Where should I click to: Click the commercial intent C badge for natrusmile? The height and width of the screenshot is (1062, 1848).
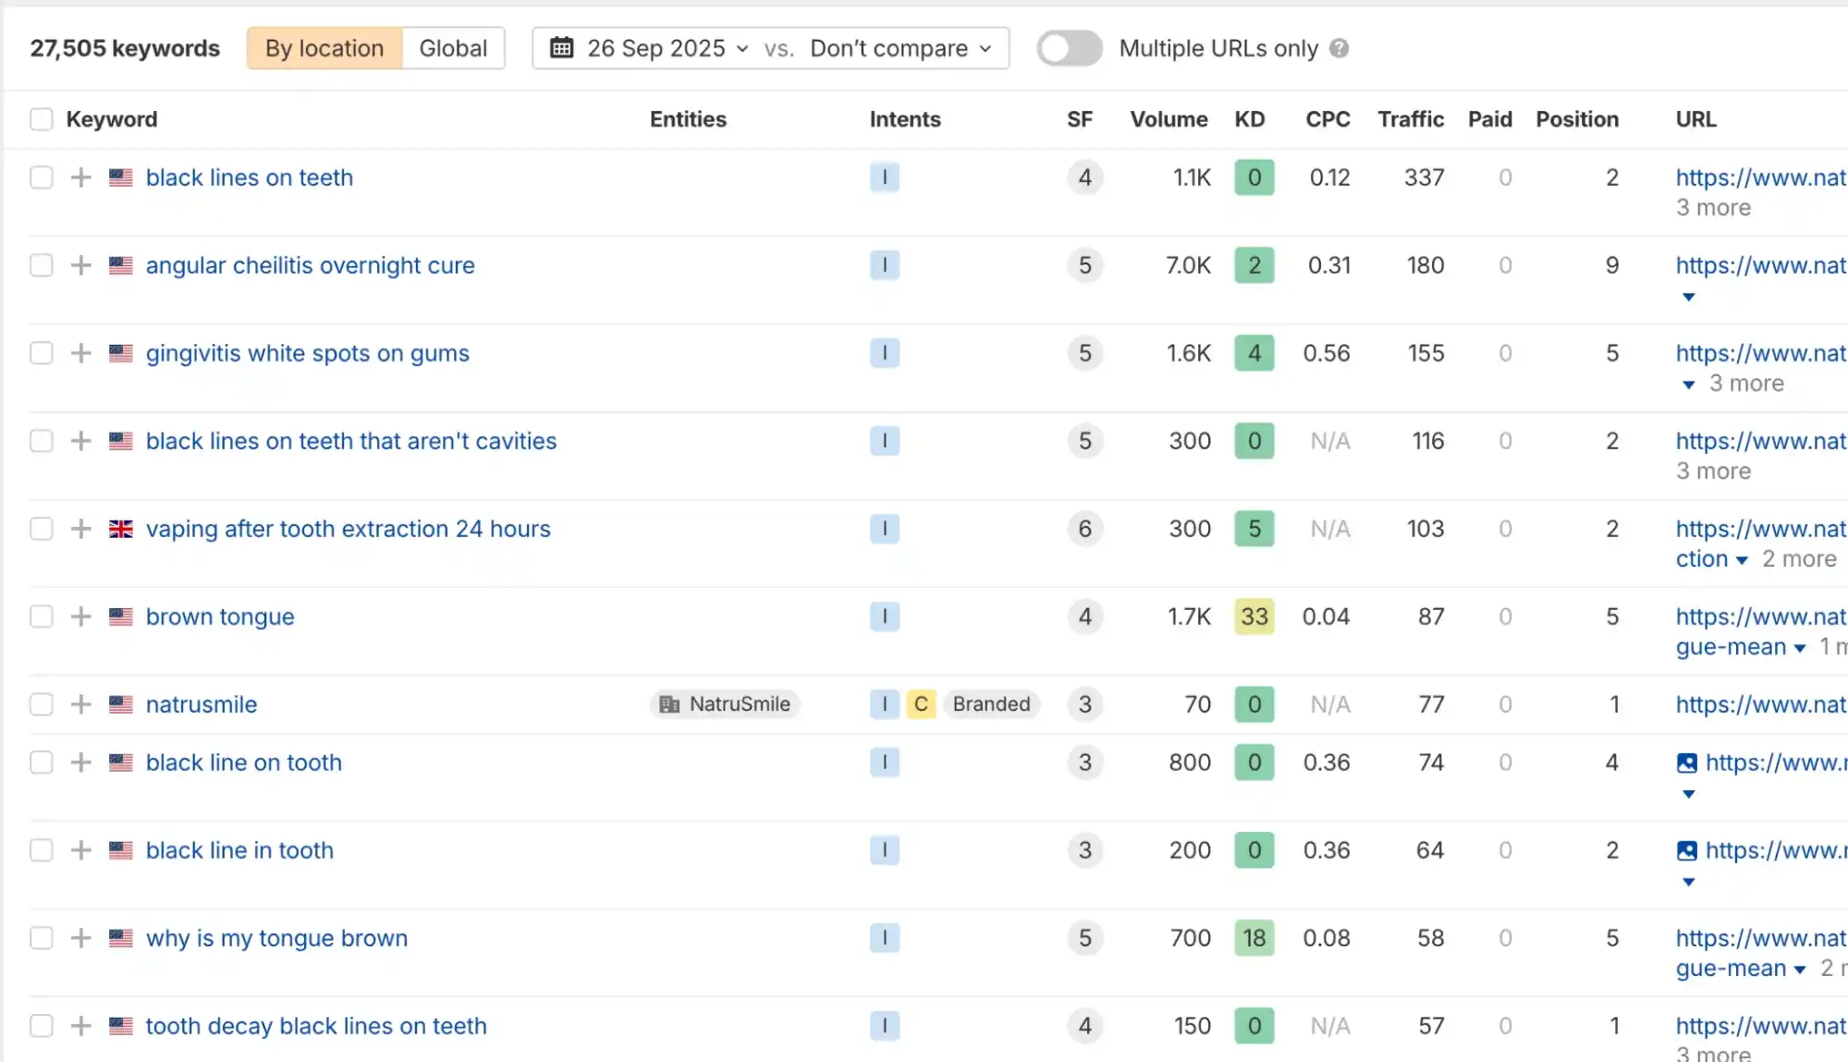pyautogui.click(x=921, y=704)
